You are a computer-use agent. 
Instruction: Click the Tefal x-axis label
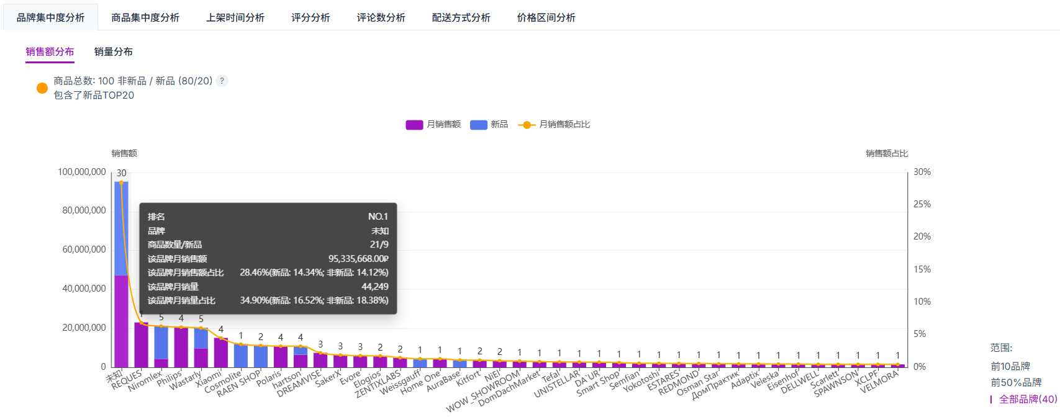551,375
